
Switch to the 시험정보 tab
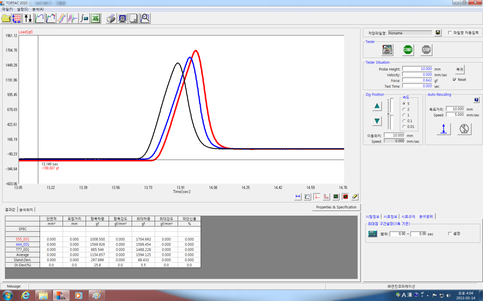(x=373, y=217)
